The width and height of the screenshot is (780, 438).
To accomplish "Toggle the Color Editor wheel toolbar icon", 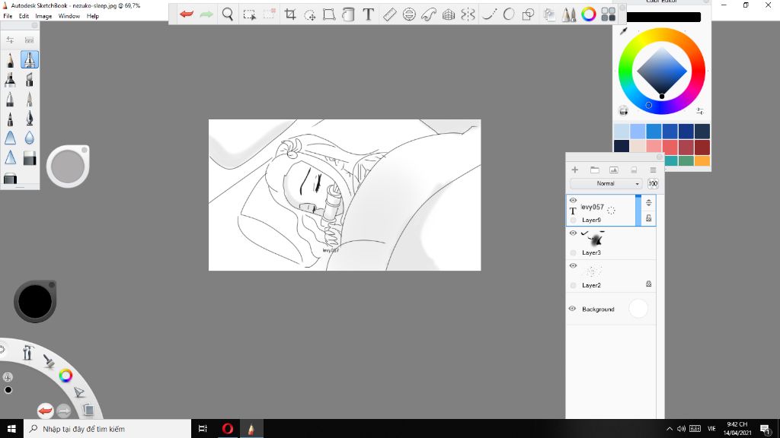I will (589, 14).
